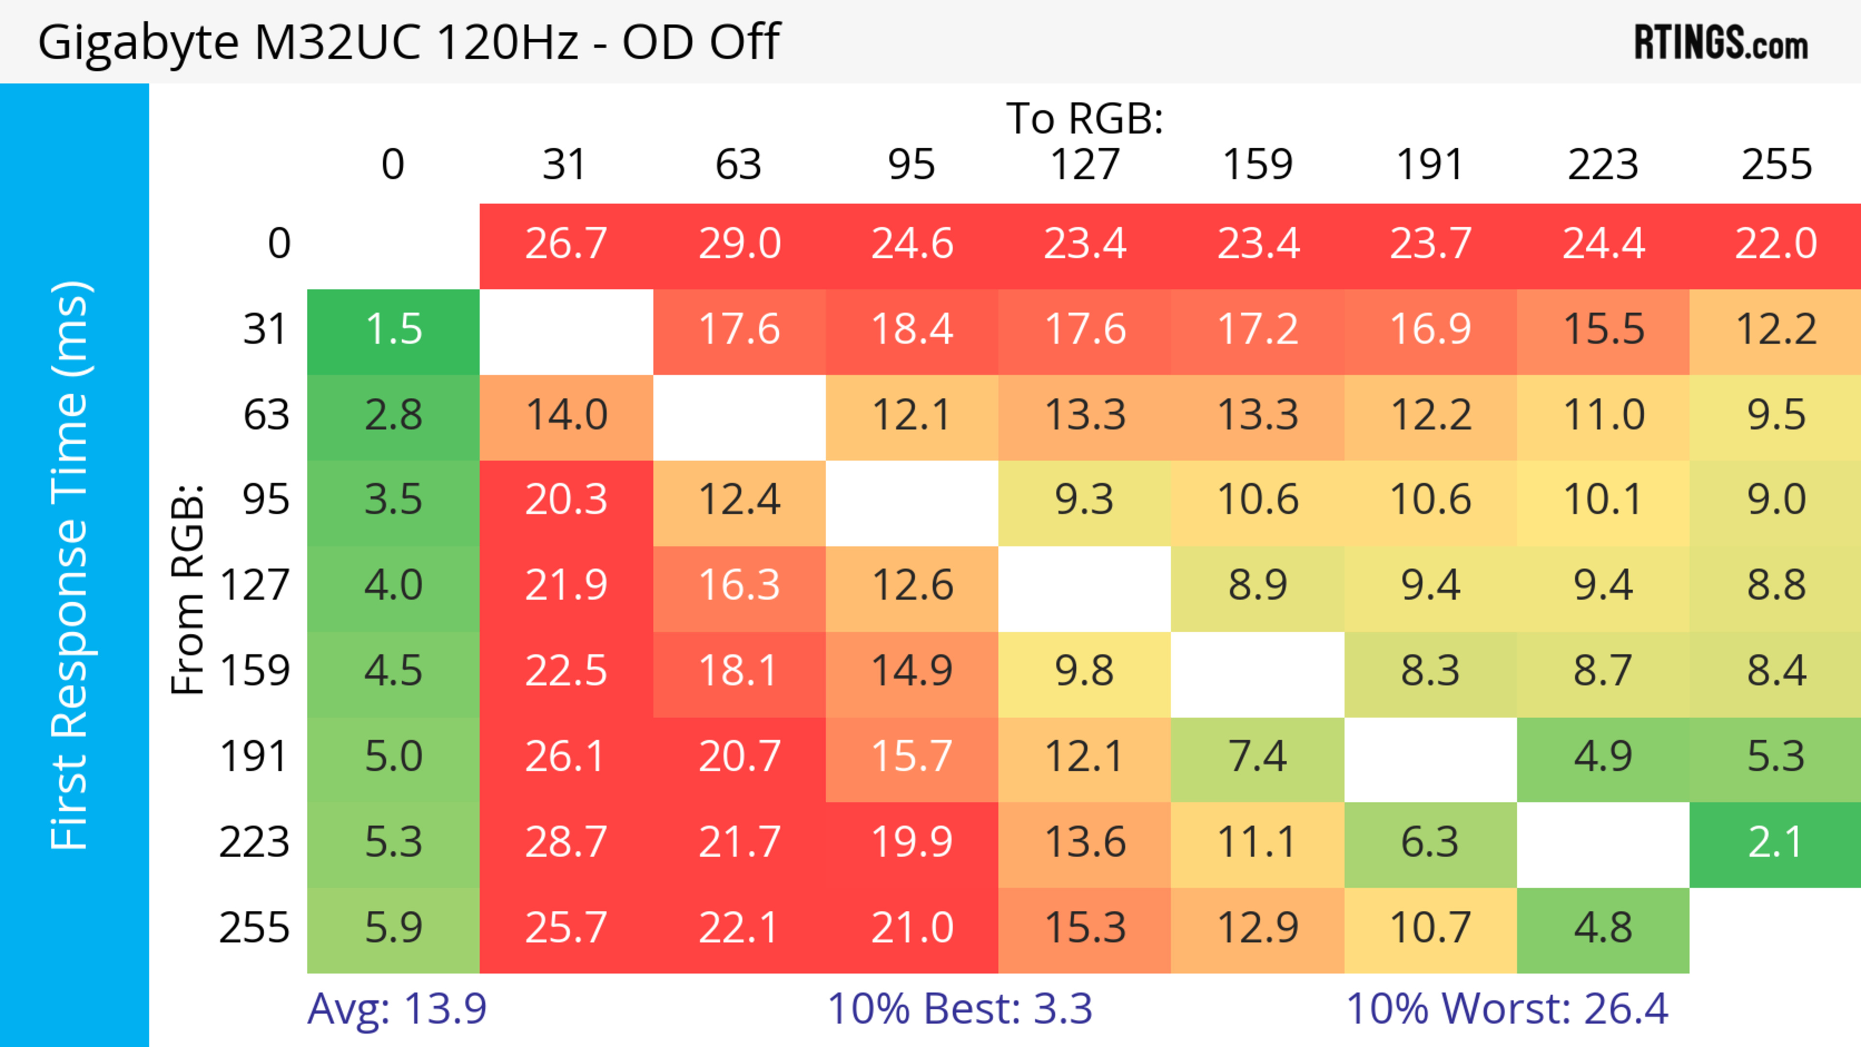This screenshot has height=1047, width=1861.
Task: Click the From RGB: row heading
Action: click(188, 589)
